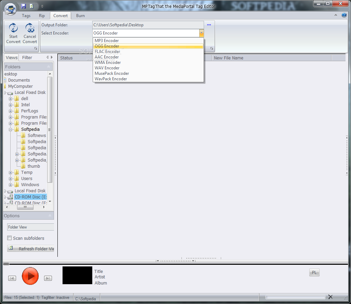Click the status bar progress bar

(295, 297)
